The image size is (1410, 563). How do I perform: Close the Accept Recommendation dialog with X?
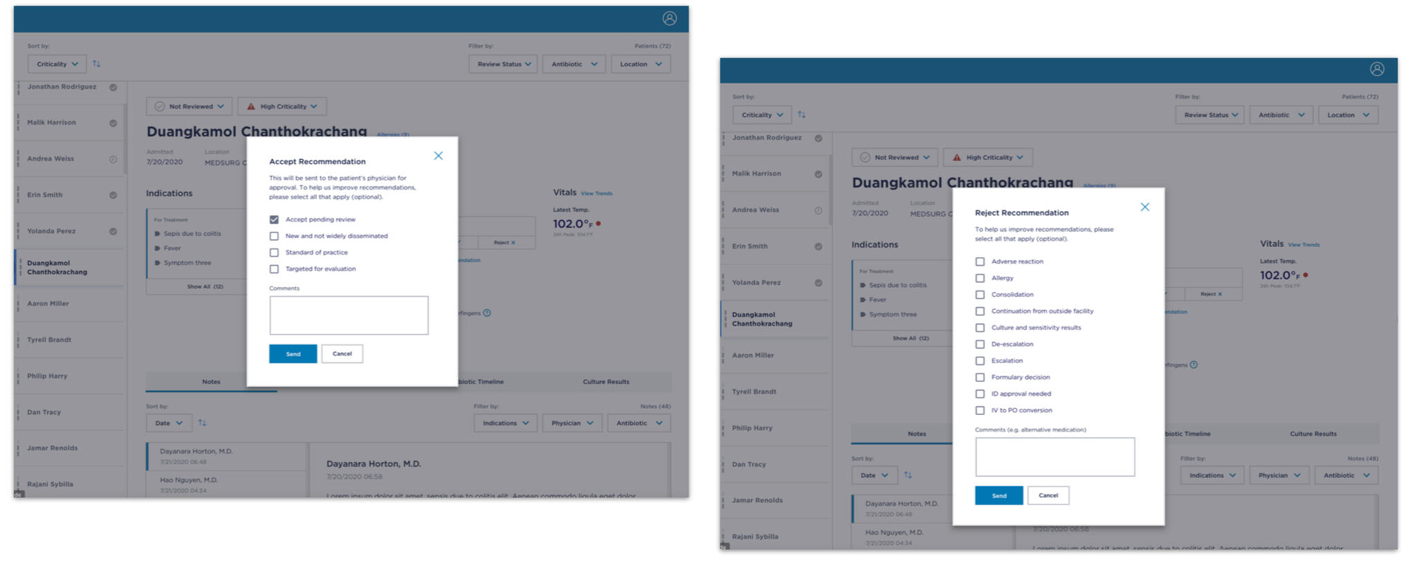438,156
